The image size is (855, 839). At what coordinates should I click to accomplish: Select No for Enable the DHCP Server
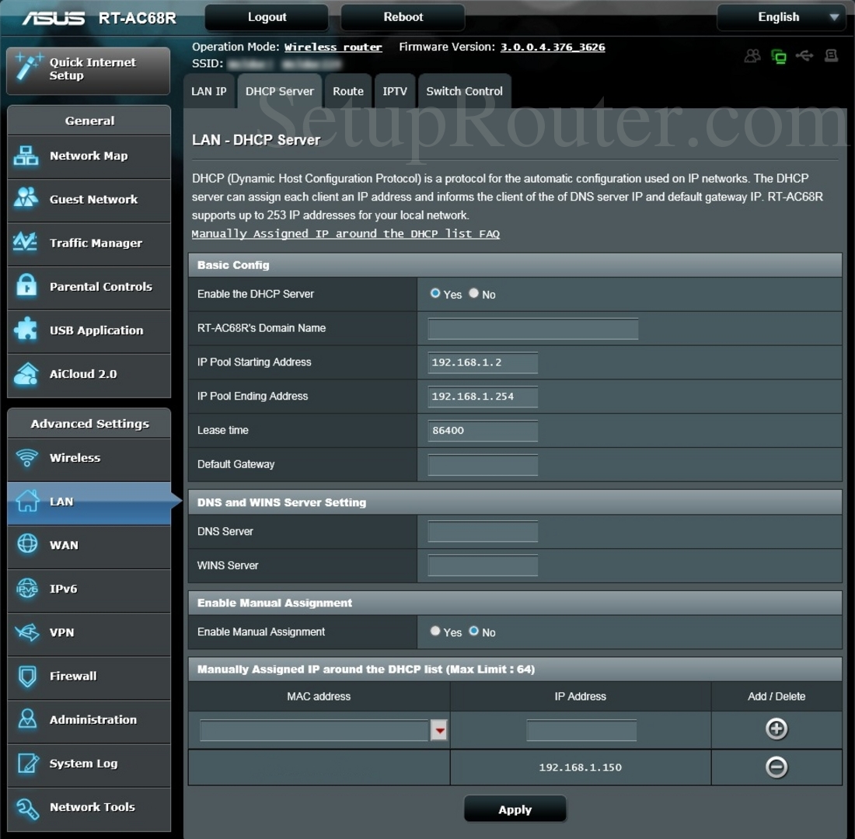(x=474, y=293)
